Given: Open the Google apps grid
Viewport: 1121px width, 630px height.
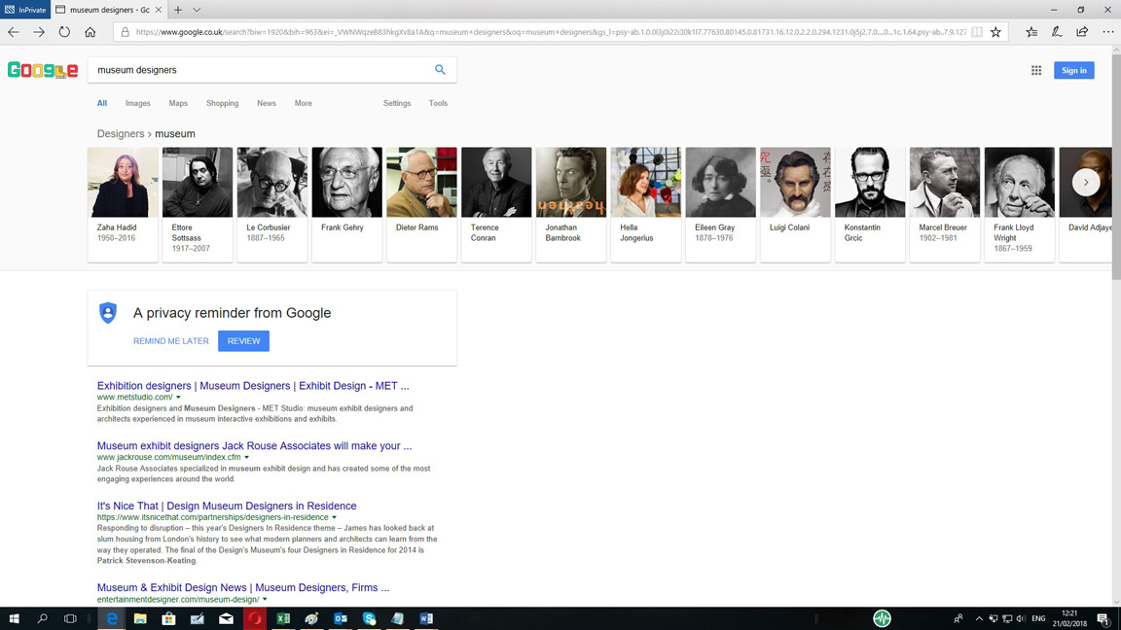Looking at the screenshot, I should [x=1036, y=70].
